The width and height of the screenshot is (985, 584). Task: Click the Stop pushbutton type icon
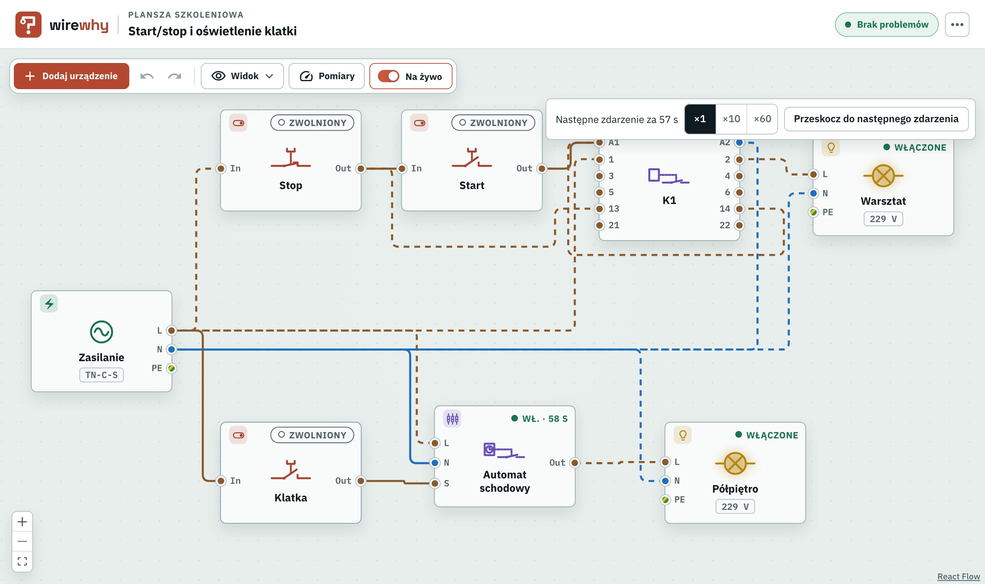click(239, 123)
